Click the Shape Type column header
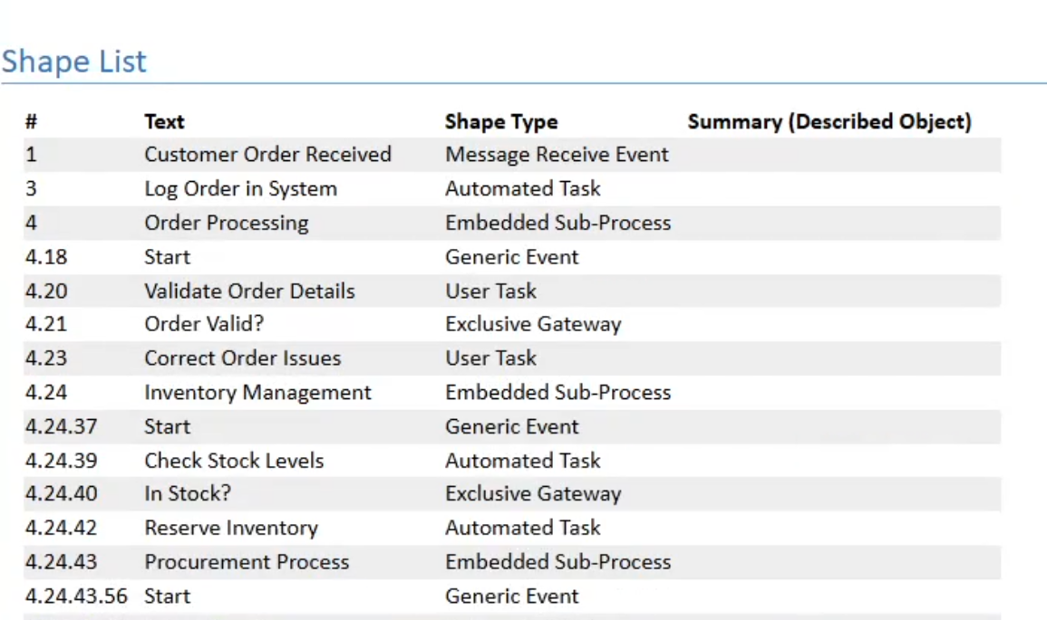 pos(500,121)
